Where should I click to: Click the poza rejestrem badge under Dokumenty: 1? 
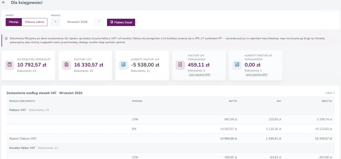tap(257, 75)
